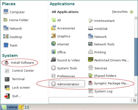Choose the Office category label
This screenshot has height=110, width=138.
pyautogui.click(x=61, y=52)
